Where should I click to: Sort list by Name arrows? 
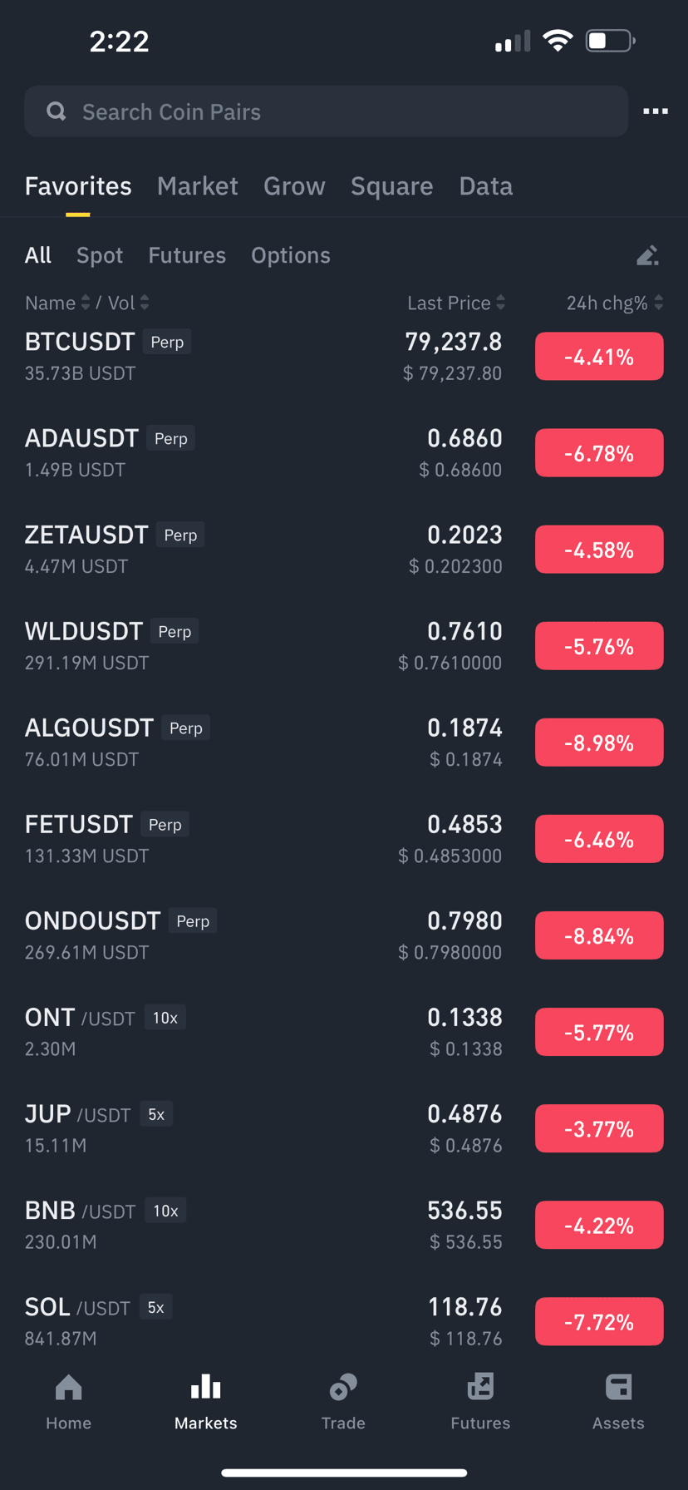click(85, 303)
